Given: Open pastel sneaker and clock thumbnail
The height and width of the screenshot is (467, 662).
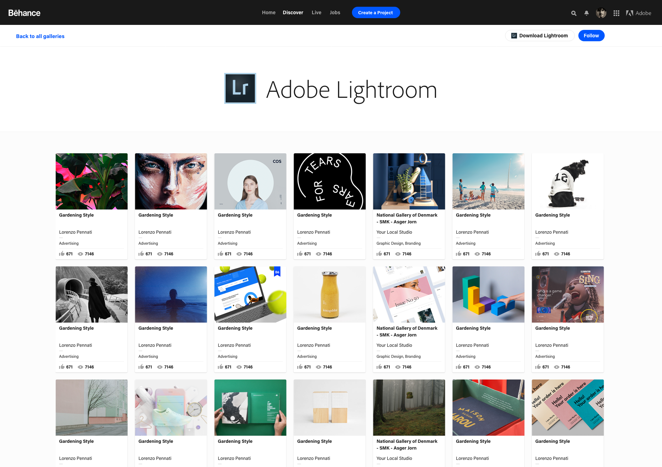Looking at the screenshot, I should (x=171, y=408).
